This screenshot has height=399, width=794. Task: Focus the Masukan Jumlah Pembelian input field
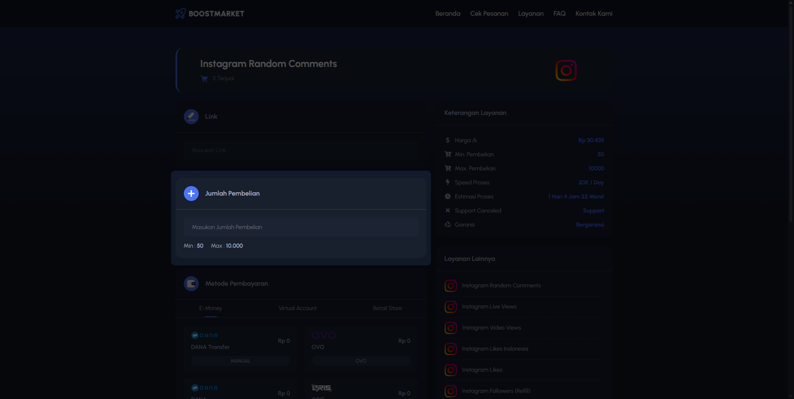point(301,227)
